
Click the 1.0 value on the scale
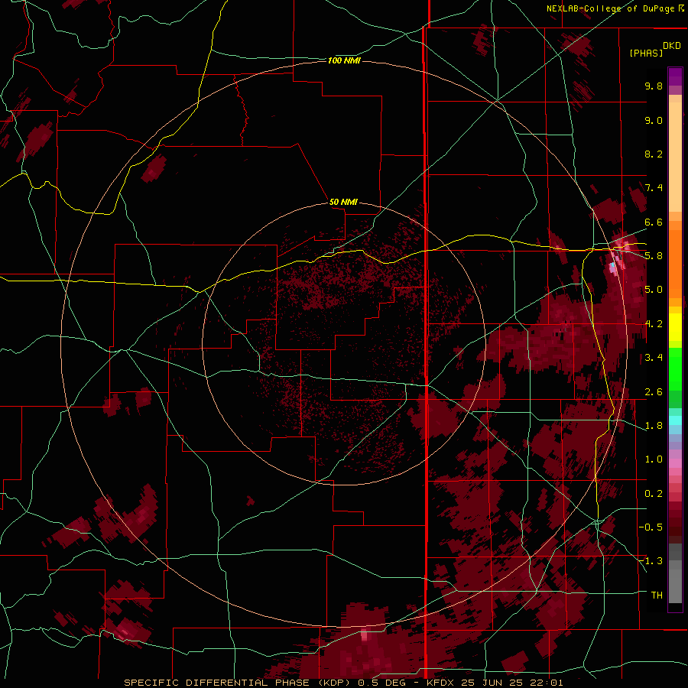click(x=654, y=459)
